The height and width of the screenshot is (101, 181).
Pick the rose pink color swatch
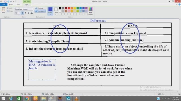point(69,11)
